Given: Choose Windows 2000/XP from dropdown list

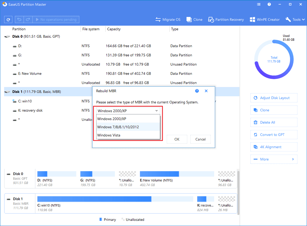Looking at the screenshot, I should (128, 119).
